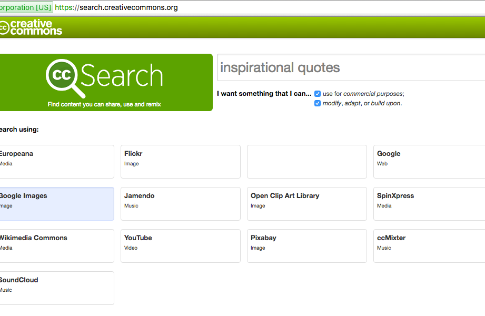Choose YouTube video search

[181, 246]
